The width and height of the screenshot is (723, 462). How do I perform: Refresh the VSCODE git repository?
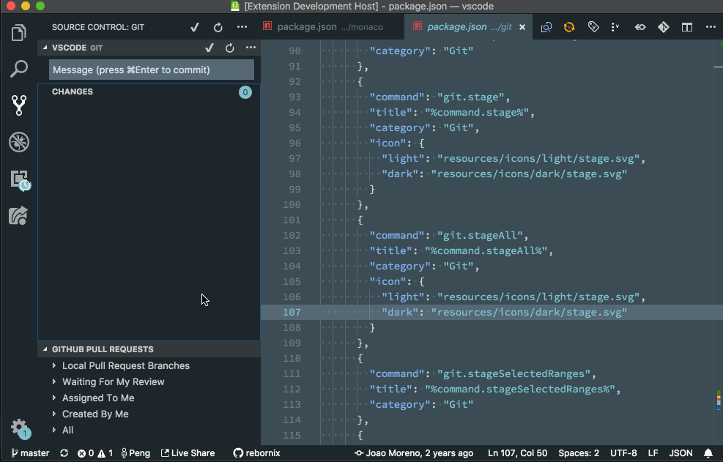229,48
